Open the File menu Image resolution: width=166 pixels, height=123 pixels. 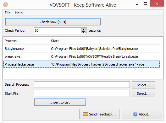tap(8, 13)
